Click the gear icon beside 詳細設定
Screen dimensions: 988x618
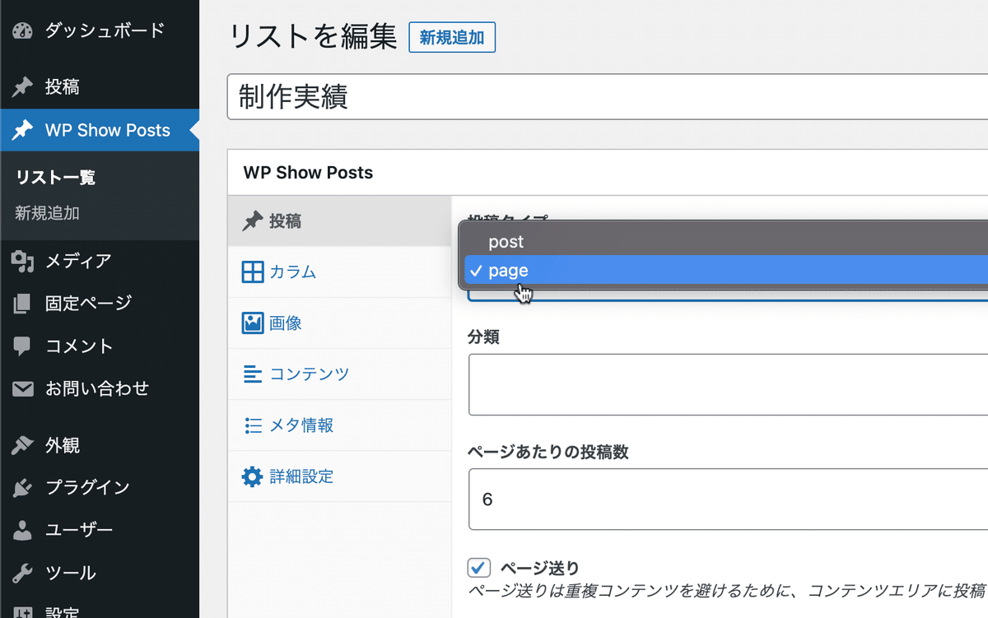[252, 476]
